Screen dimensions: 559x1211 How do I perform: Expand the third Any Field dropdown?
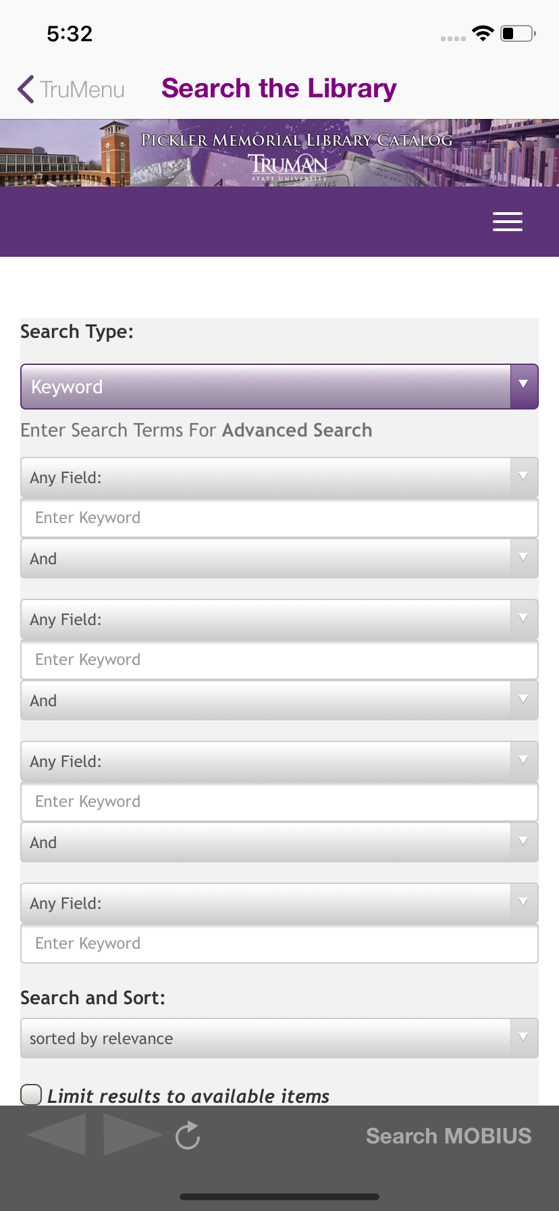(279, 762)
